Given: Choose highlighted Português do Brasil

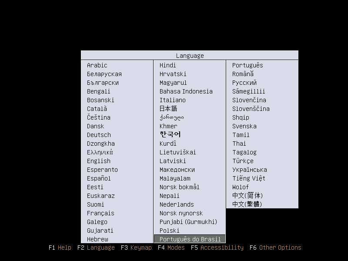Looking at the screenshot, I should 190,239.
